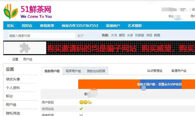Click the 用户级别 row label
This screenshot has height=116, width=195.
click(48, 102)
